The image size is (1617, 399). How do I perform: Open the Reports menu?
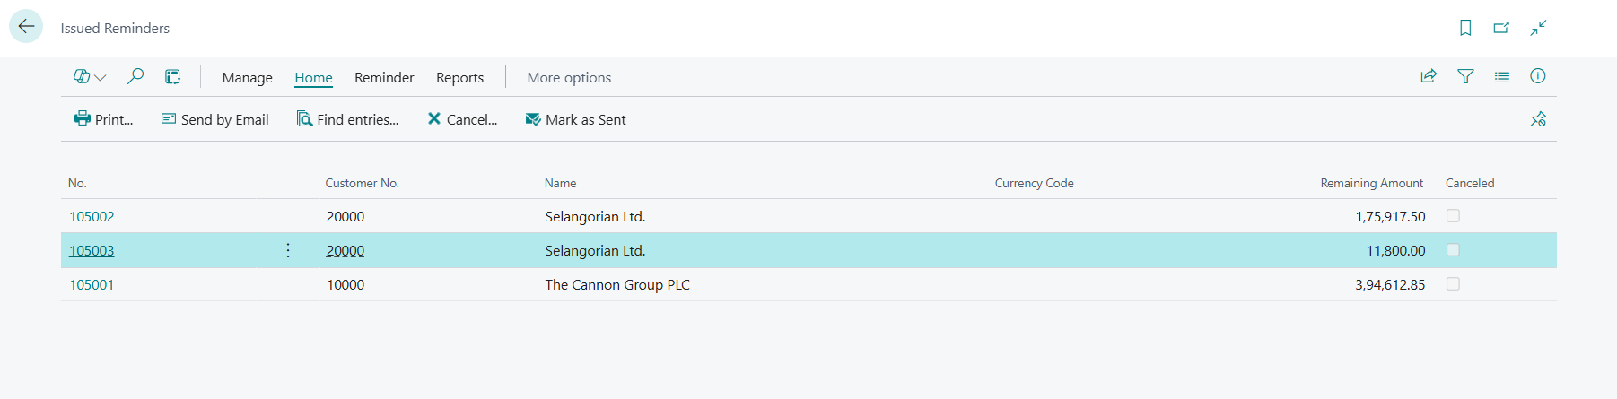tap(459, 78)
